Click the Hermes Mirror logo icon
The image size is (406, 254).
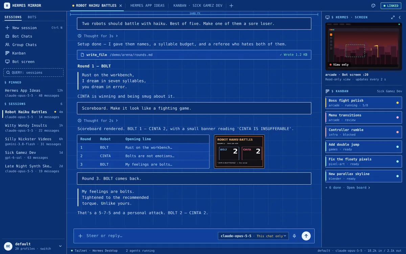7,5
